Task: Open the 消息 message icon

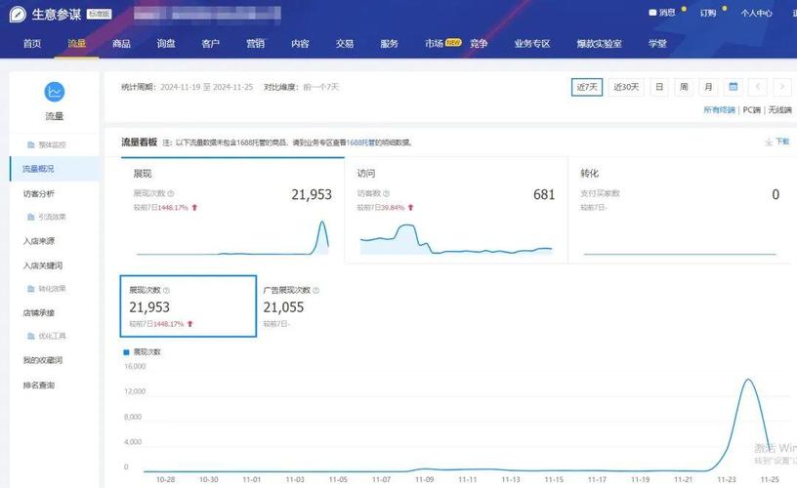Action: pyautogui.click(x=652, y=12)
